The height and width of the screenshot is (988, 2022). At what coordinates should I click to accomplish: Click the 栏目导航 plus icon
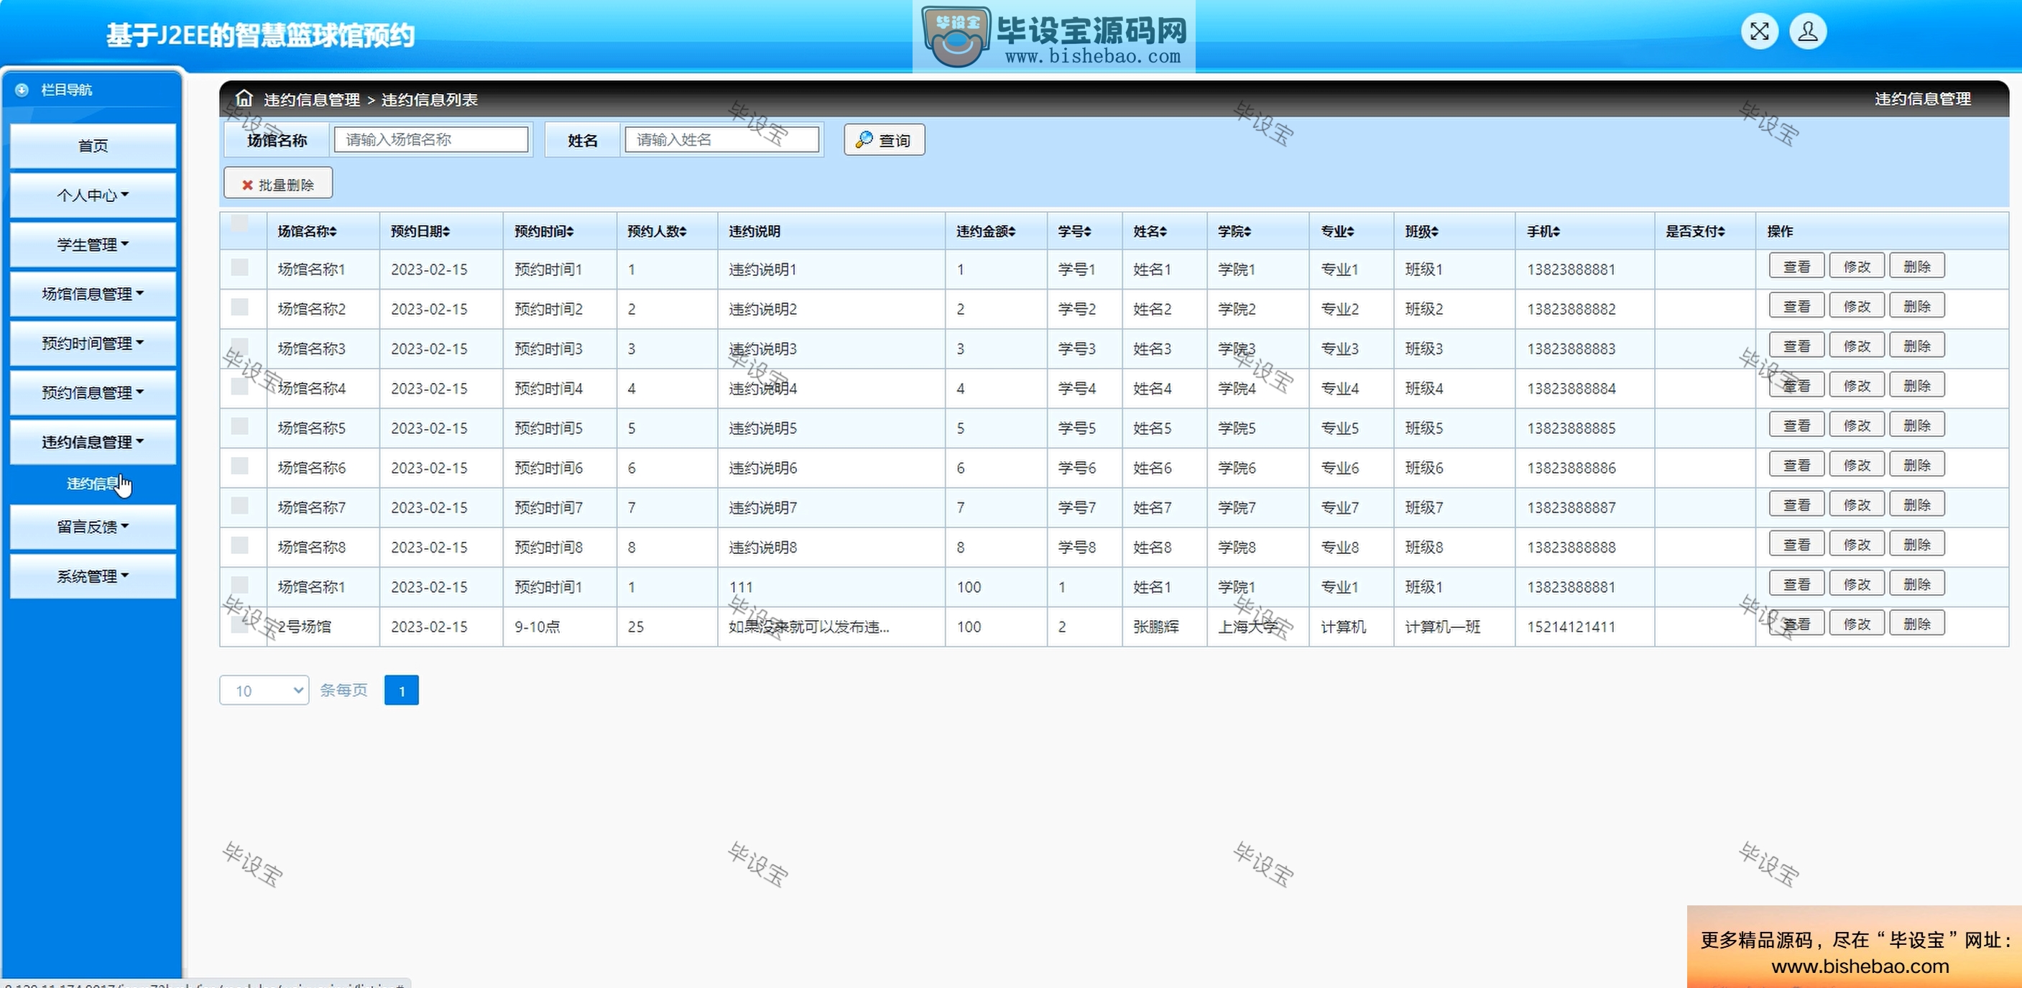point(22,90)
